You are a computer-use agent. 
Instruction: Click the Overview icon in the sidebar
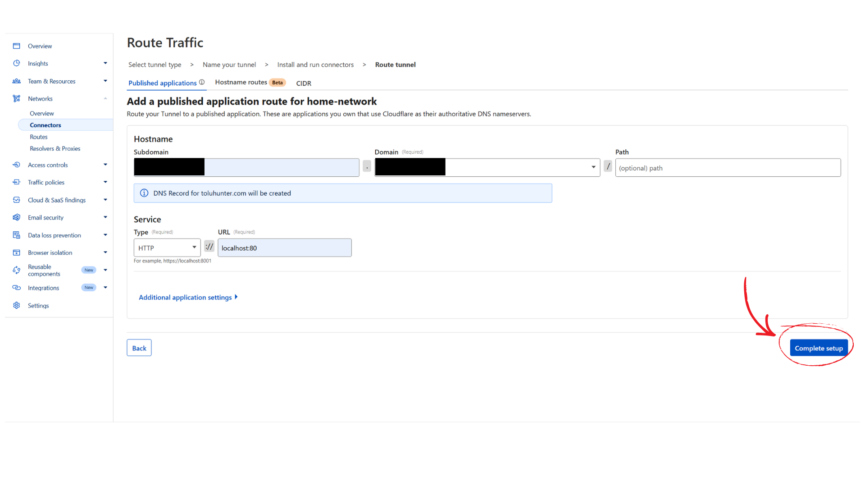click(17, 46)
